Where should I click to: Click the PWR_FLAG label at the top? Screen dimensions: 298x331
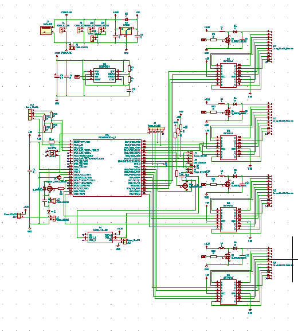(x=66, y=12)
